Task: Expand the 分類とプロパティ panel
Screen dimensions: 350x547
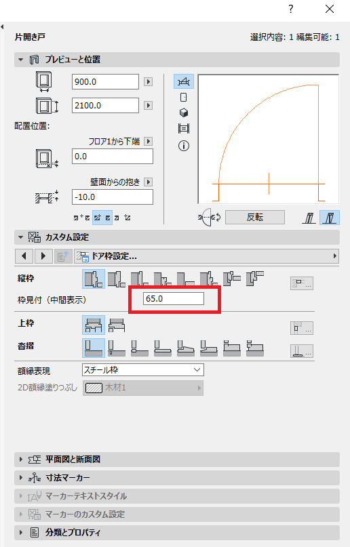Action: pos(21,532)
